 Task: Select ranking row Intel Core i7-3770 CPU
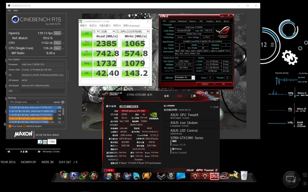coord(35,115)
